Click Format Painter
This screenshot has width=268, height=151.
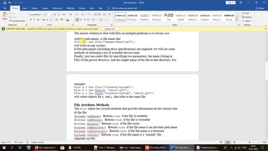point(17,21)
